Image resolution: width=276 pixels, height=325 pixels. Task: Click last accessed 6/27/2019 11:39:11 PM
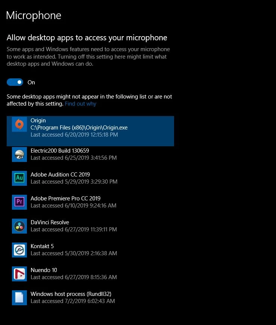coord(74,229)
